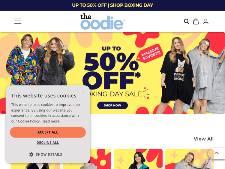Select the dark-haired model product thumbnail
The image size is (225, 169).
point(138,159)
